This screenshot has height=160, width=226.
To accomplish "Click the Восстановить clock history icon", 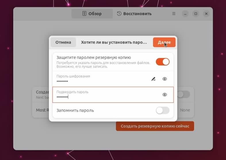I will (x=119, y=14).
